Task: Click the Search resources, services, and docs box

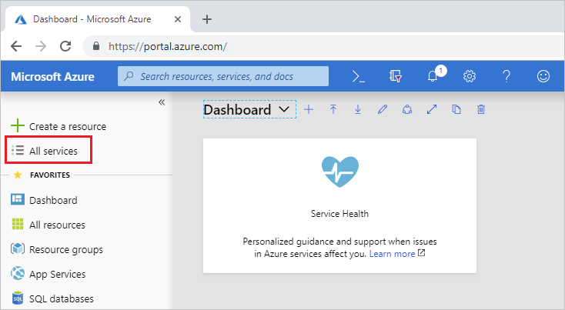Action: tap(223, 76)
